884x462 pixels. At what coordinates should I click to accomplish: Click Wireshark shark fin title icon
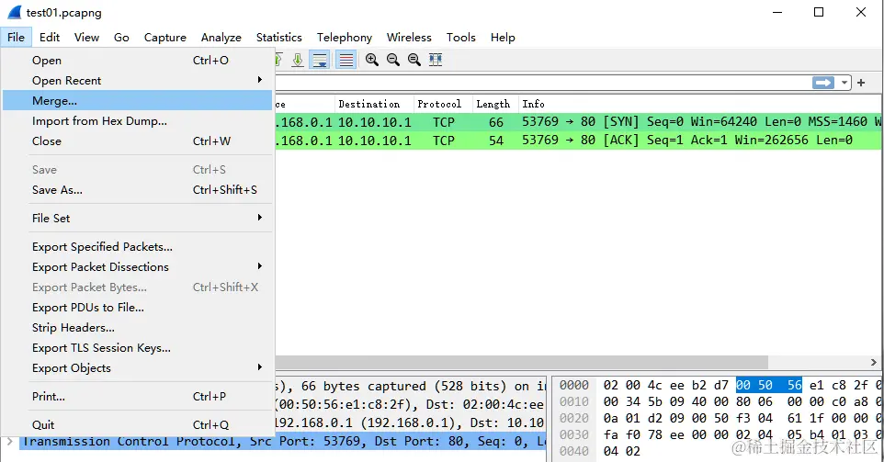coord(14,12)
